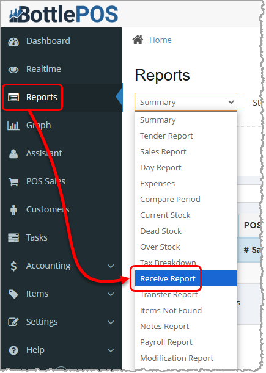Choose Tender Report from the list
The image size is (266, 373).
point(186,136)
